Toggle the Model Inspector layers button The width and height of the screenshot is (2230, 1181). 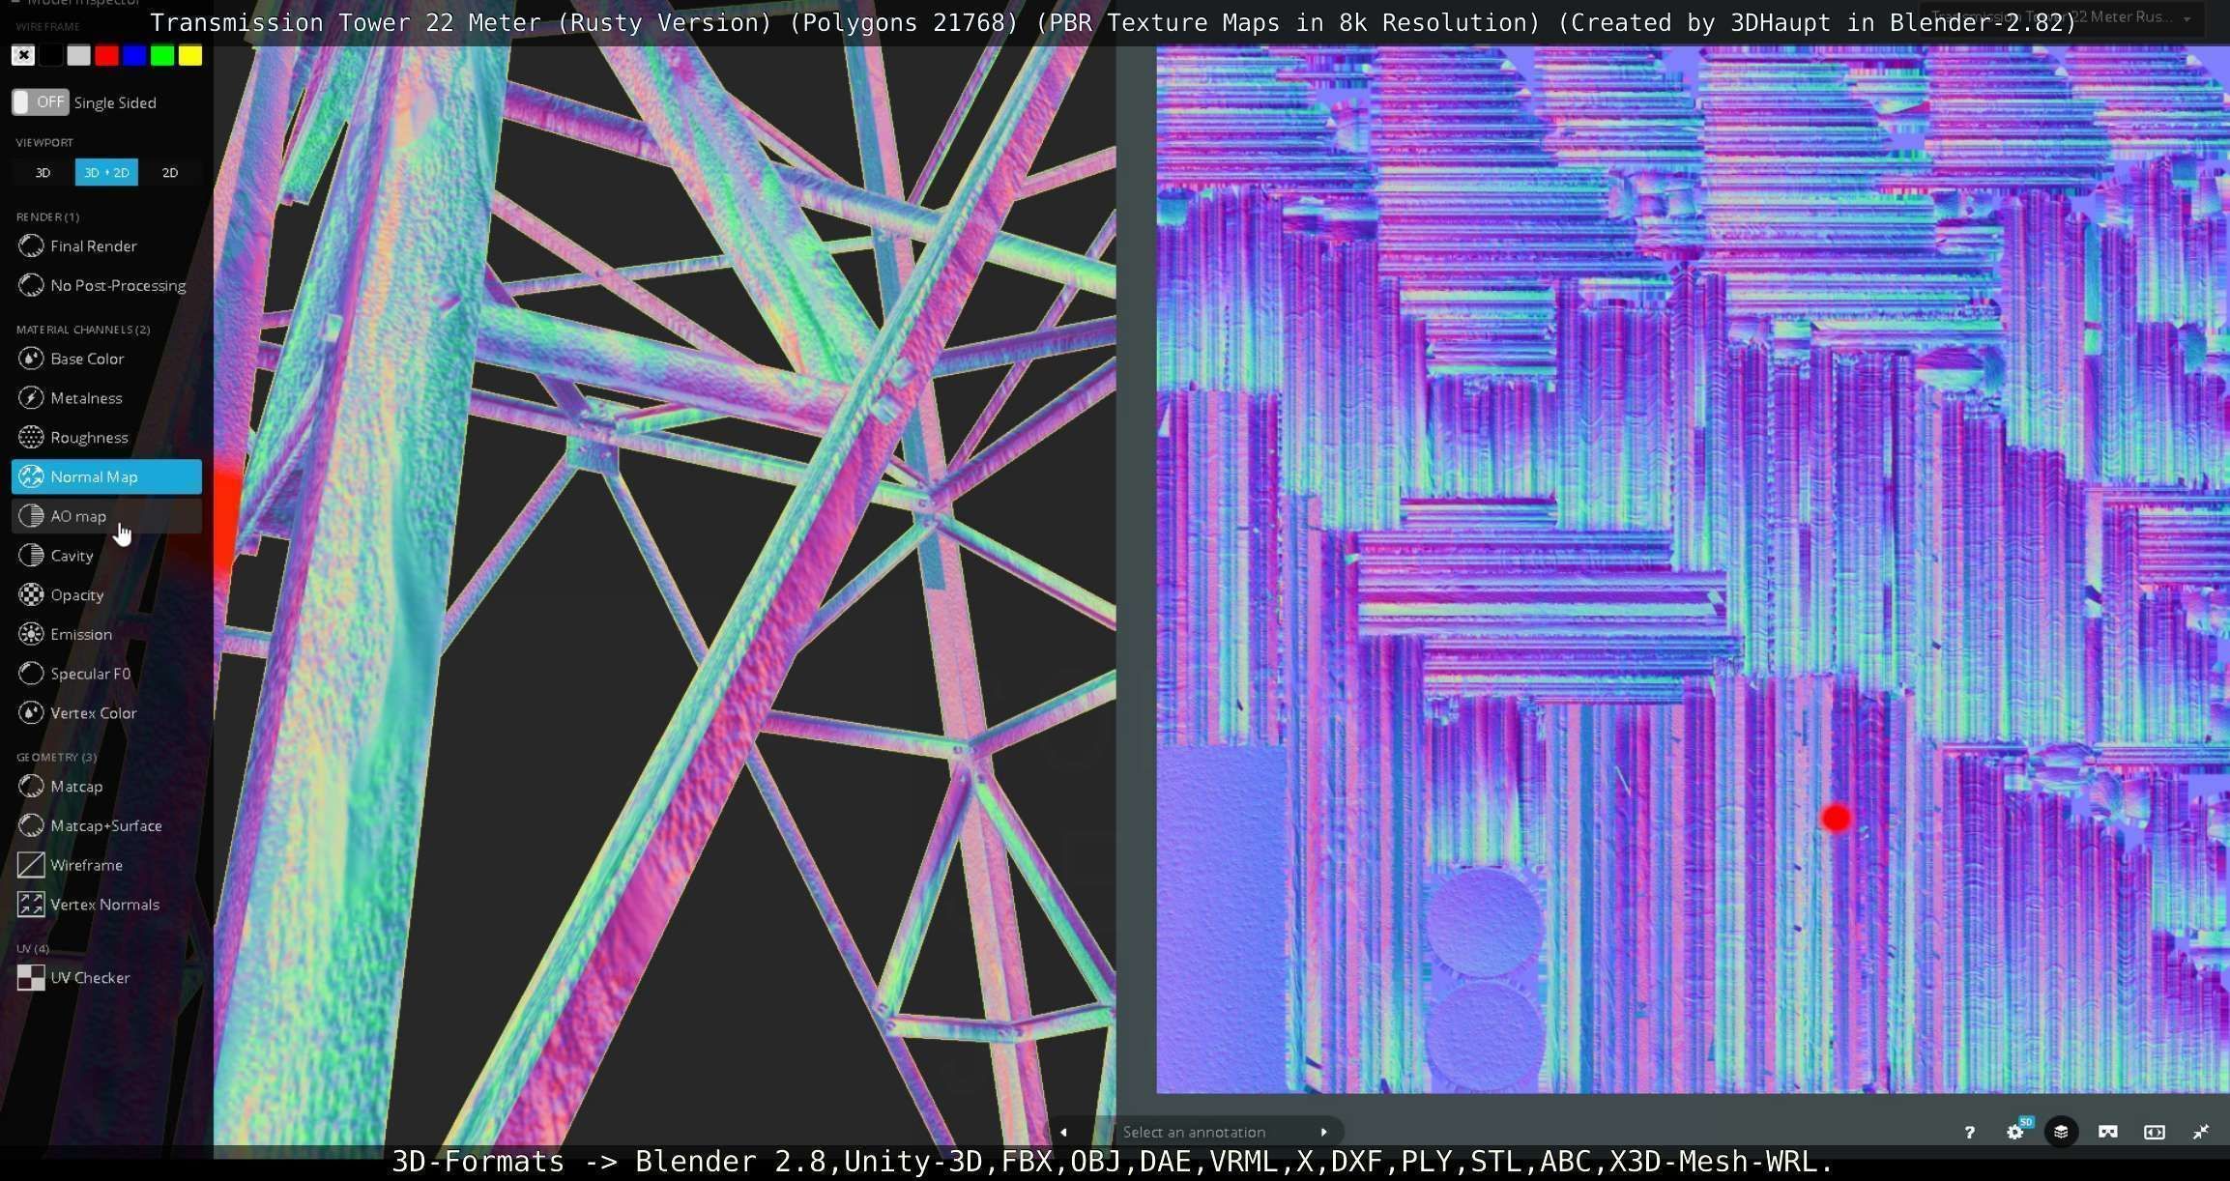2062,1133
